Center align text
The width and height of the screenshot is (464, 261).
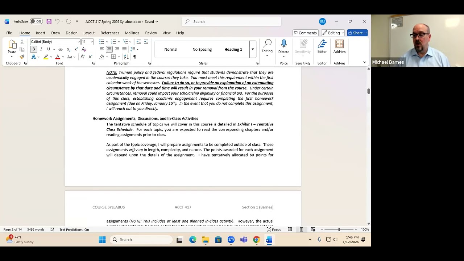(x=109, y=49)
